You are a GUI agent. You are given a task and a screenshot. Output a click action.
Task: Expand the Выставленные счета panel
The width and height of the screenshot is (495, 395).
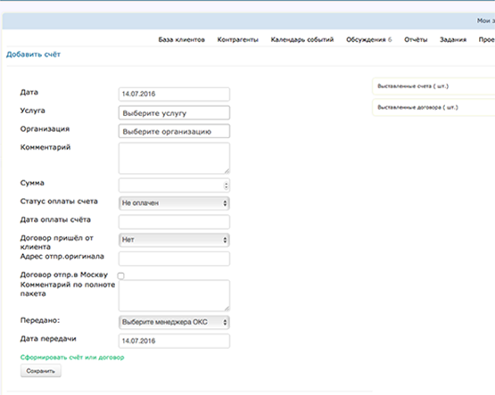[x=433, y=86]
